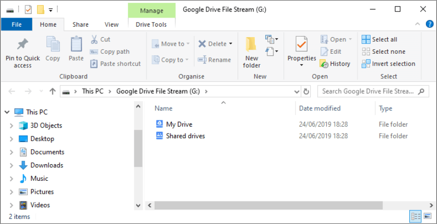Collapse the This PC tree node

pyautogui.click(x=7, y=113)
